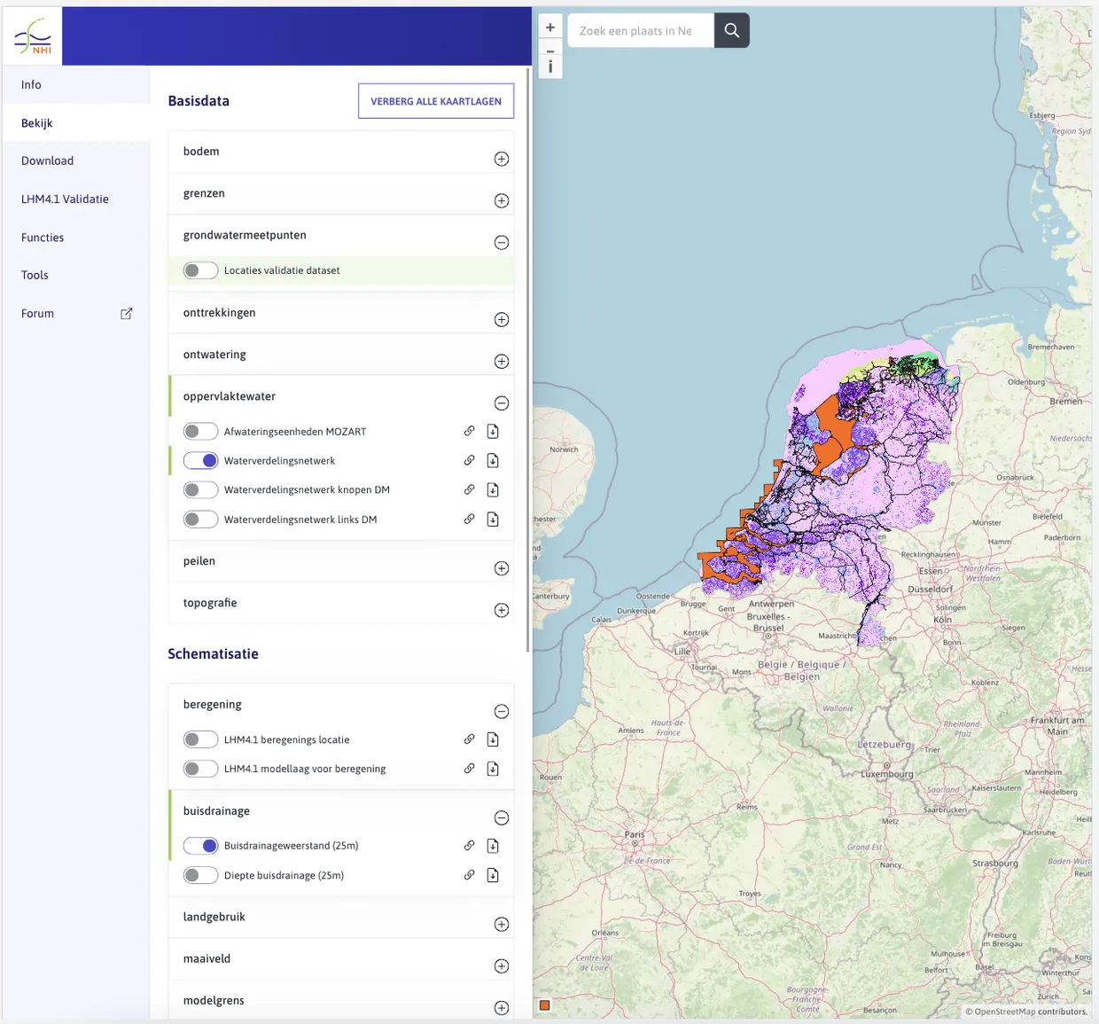Click the NHI logo
Viewport: 1099px width, 1024px height.
(33, 36)
